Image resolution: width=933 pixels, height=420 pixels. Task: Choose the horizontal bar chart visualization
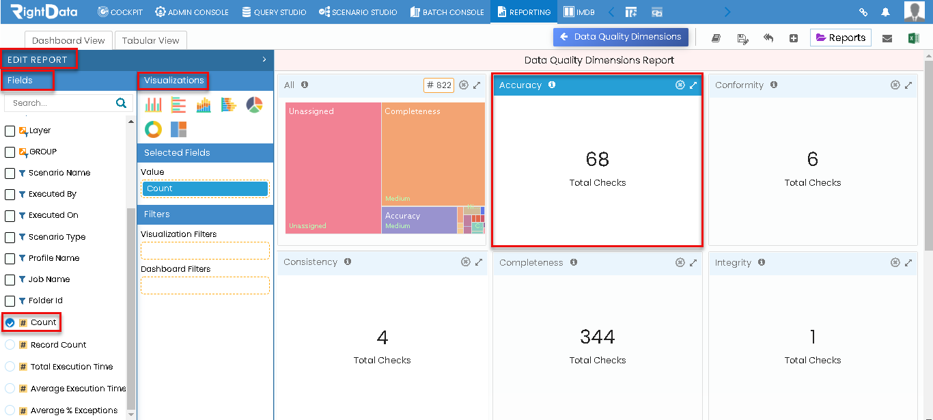tap(178, 104)
